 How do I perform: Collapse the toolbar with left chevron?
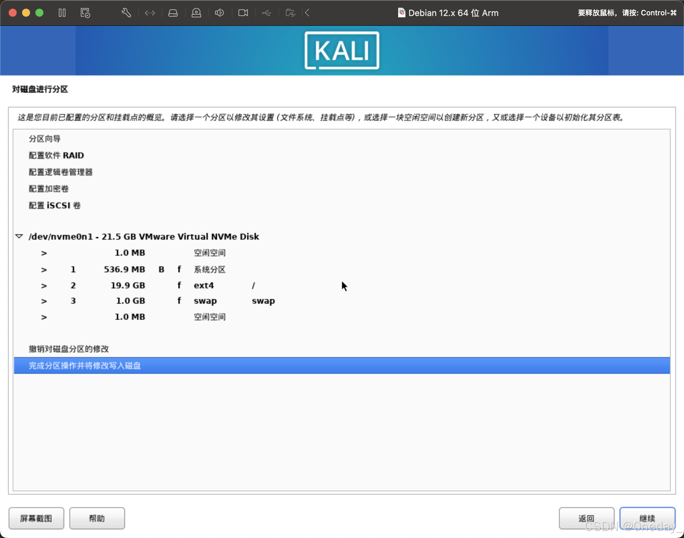(x=307, y=13)
